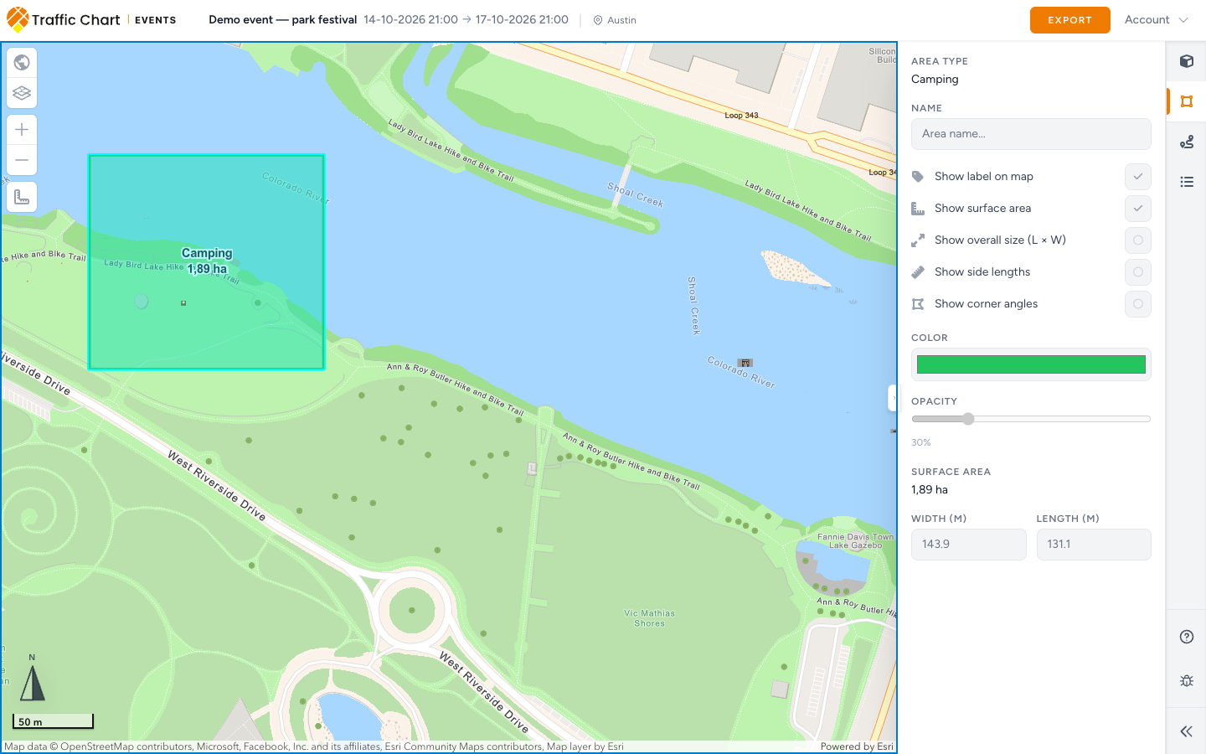1206x754 pixels.
Task: Click the Export button
Action: coord(1069,20)
